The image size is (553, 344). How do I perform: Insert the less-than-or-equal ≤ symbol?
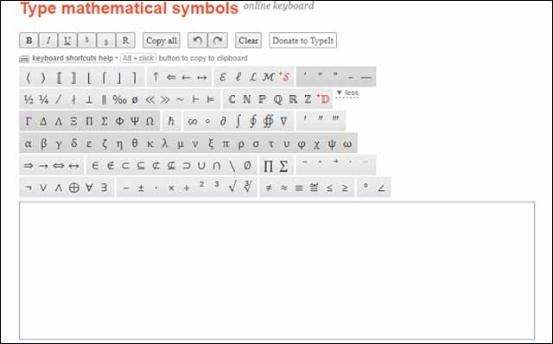click(329, 188)
